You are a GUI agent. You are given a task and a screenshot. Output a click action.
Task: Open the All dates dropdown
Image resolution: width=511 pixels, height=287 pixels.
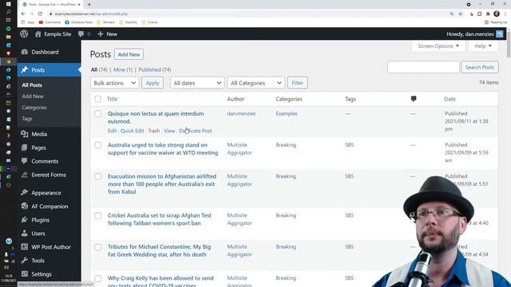pyautogui.click(x=197, y=83)
